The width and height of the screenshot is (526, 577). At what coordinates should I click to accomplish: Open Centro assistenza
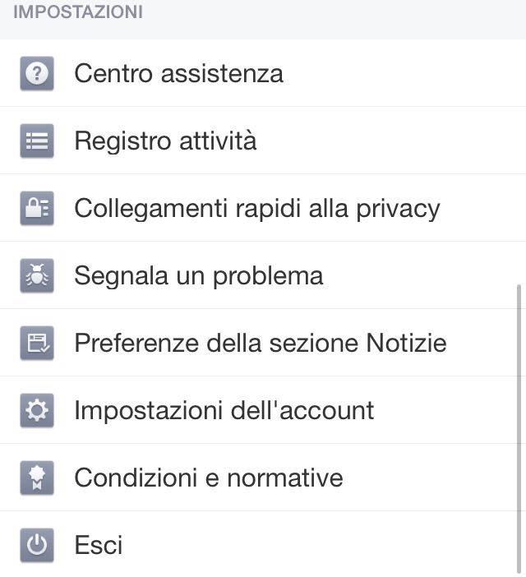click(x=178, y=74)
